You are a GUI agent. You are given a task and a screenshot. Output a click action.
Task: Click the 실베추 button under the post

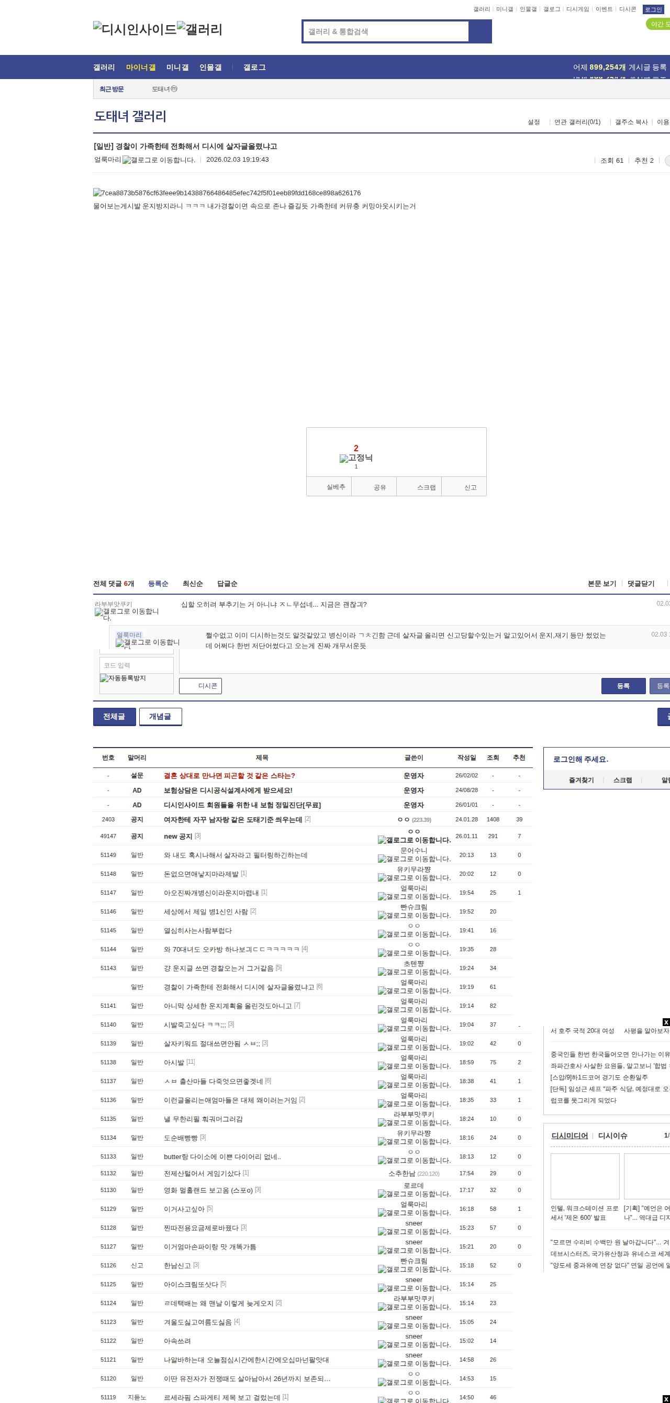329,487
